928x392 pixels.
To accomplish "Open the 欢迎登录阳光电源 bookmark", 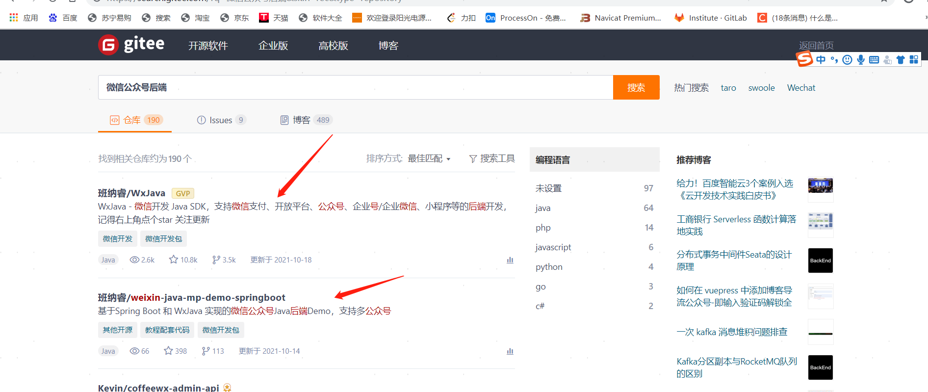I will (392, 18).
